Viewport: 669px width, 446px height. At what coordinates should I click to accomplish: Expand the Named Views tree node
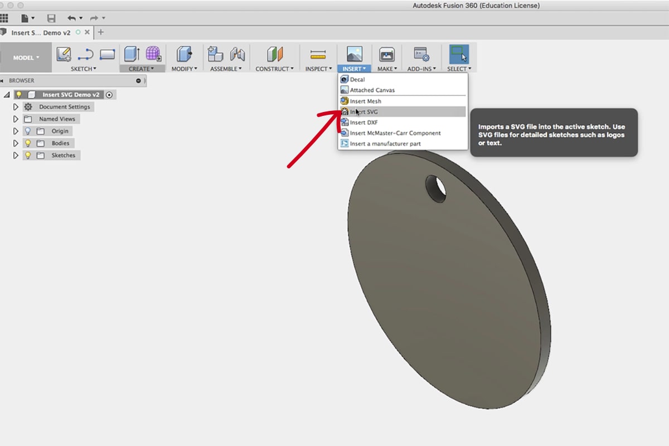coord(16,119)
